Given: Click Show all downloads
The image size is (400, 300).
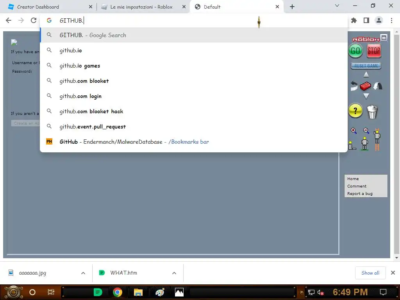Looking at the screenshot, I should (370, 273).
